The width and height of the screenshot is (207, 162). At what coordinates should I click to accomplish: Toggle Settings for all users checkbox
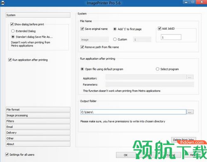7,155
